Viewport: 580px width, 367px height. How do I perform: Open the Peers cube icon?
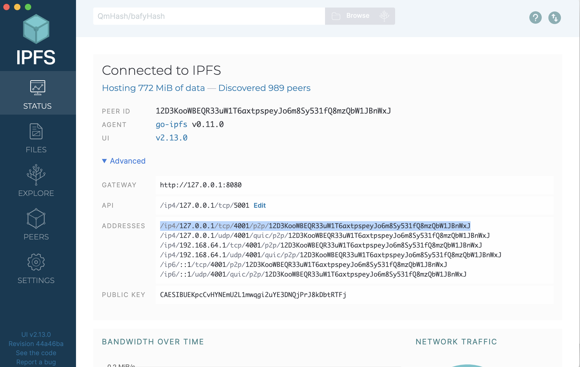36,218
